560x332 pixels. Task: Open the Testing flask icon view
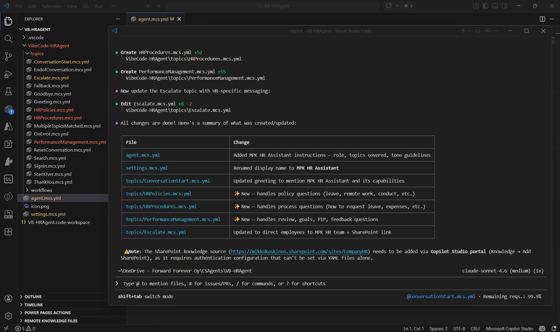click(8, 92)
